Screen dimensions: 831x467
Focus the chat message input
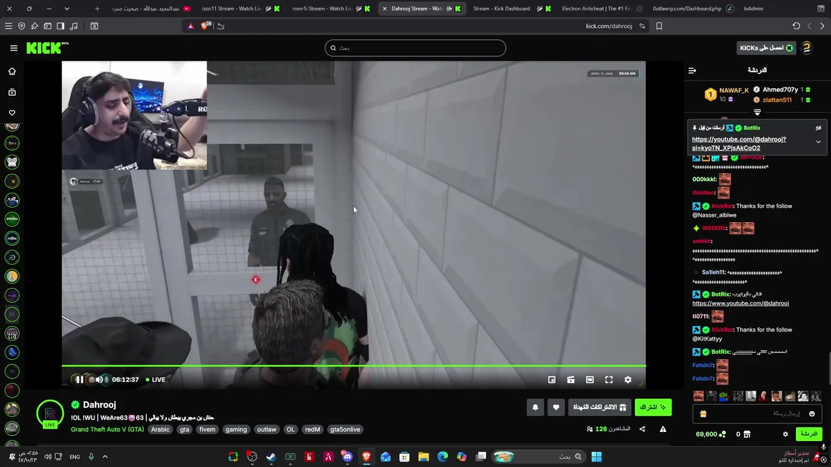pos(757,413)
